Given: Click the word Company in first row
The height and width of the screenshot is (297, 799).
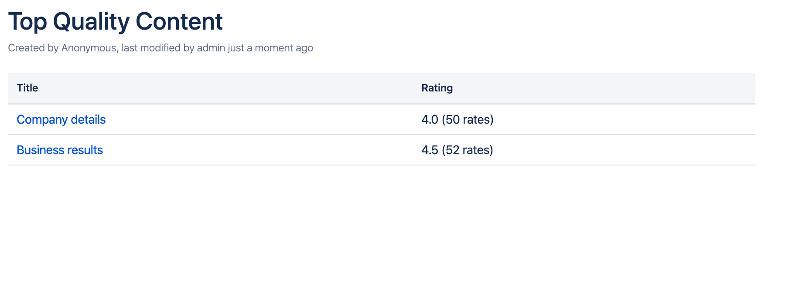Looking at the screenshot, I should 42,120.
